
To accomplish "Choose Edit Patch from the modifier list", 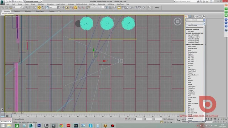I will tap(191, 56).
